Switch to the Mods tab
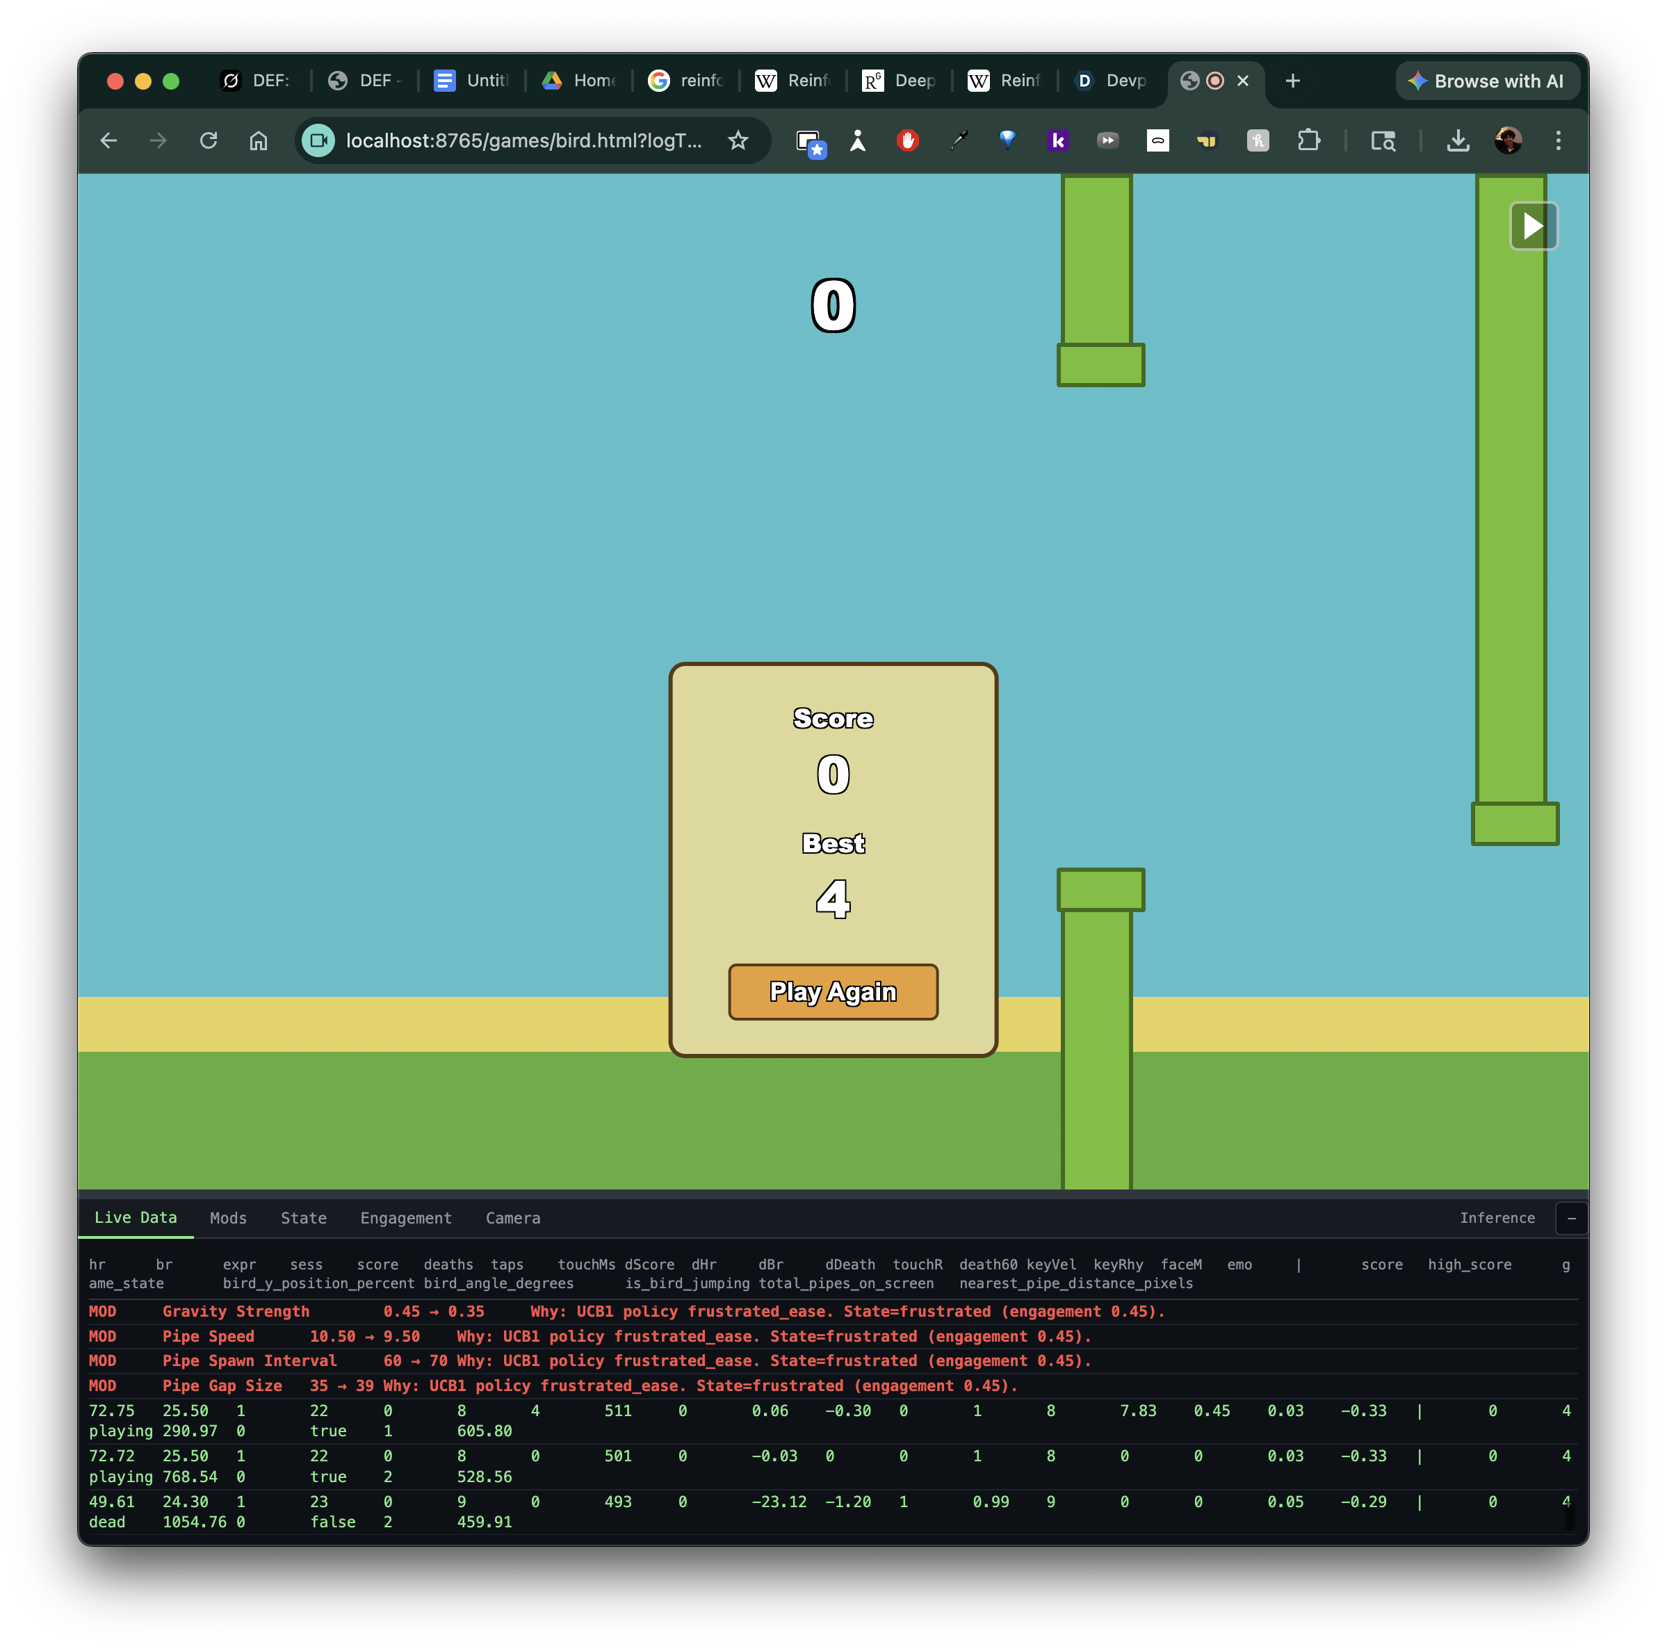This screenshot has width=1667, height=1649. pos(228,1217)
